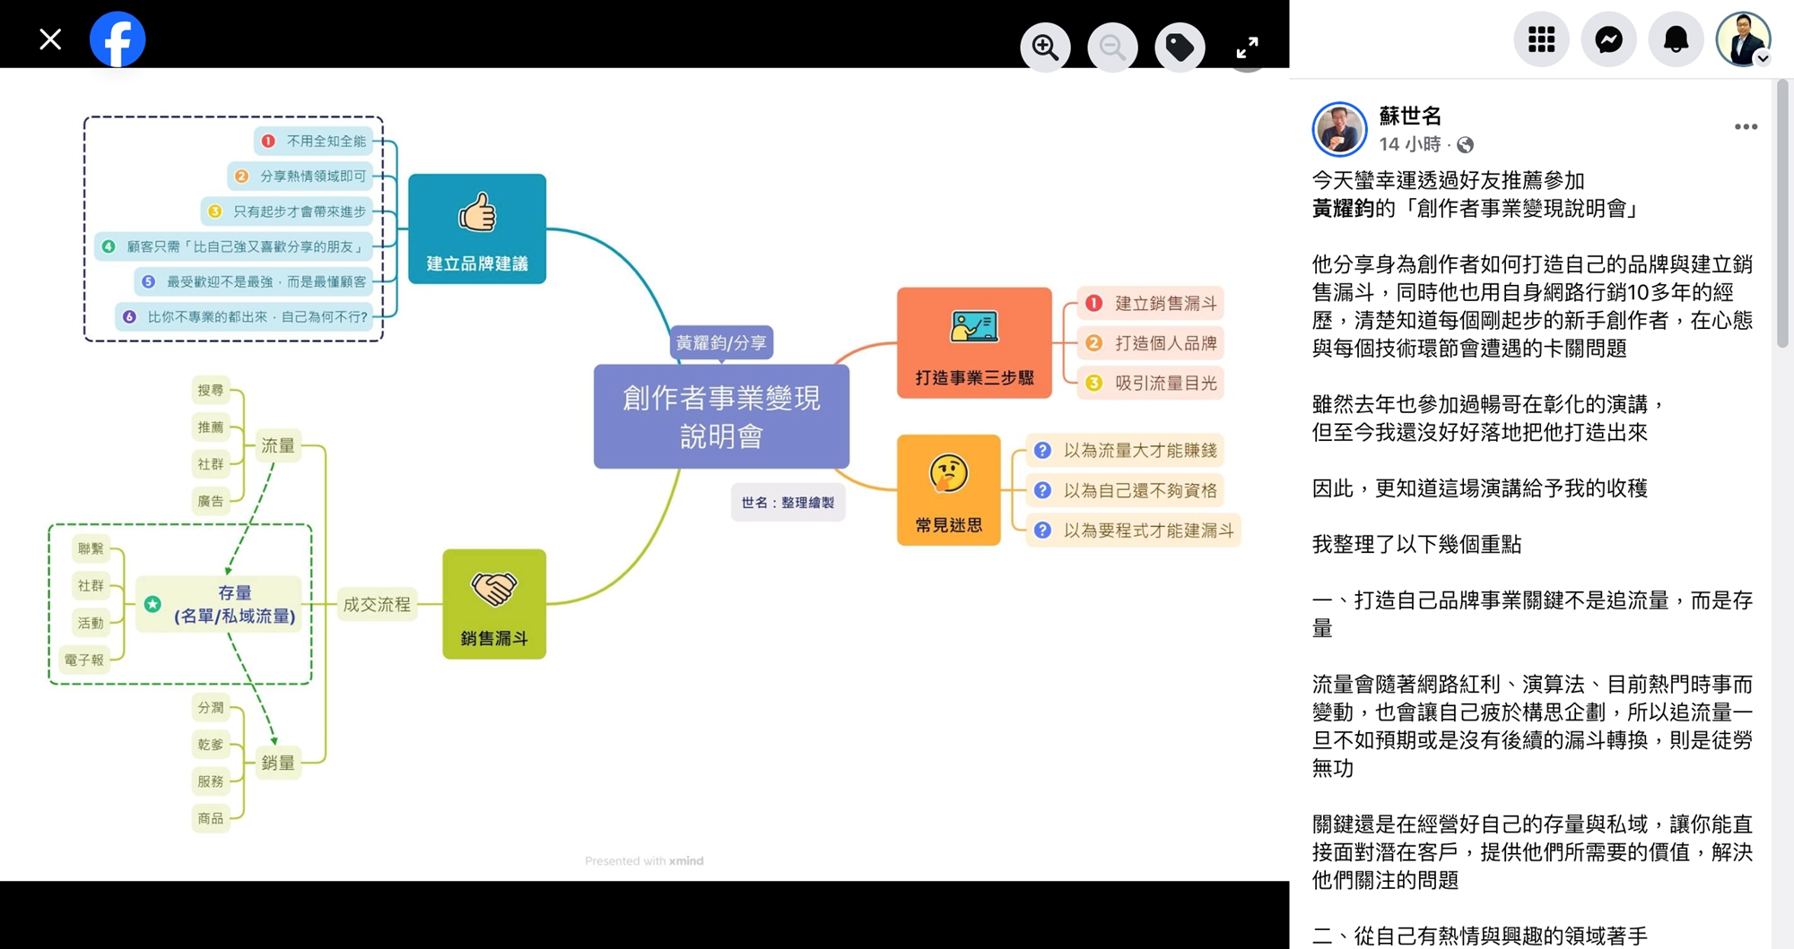The width and height of the screenshot is (1794, 949).
Task: Tag the photo using tag icon
Action: [1180, 47]
